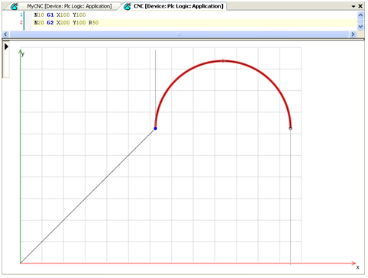
Task: Click the G1 command in line N10
Action: 50,15
